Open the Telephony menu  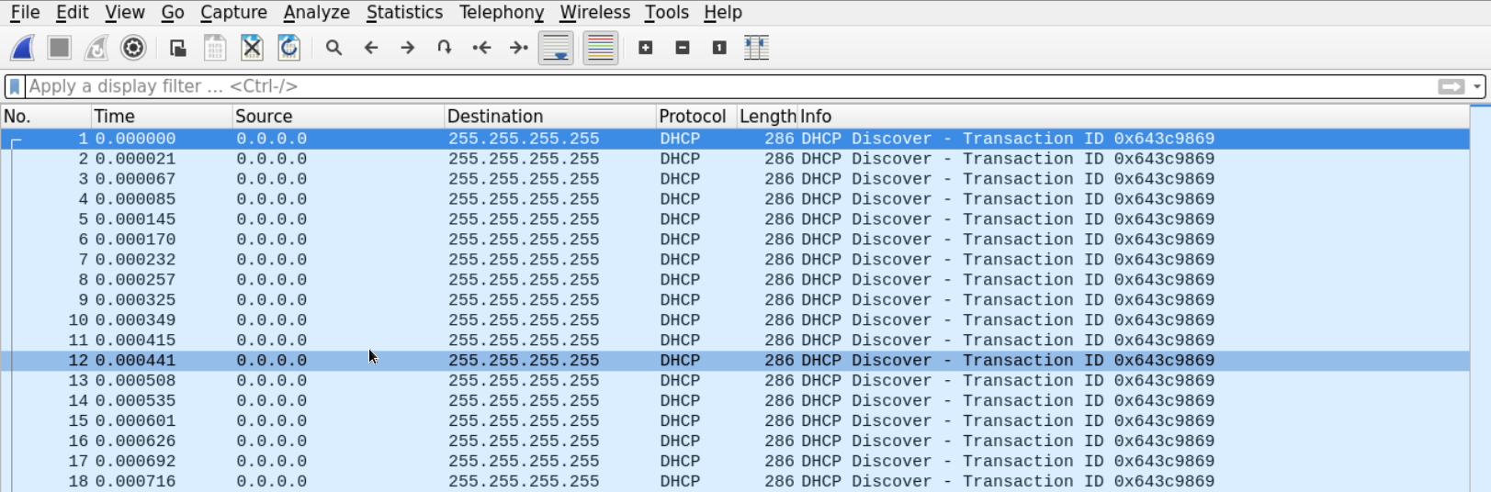[501, 13]
